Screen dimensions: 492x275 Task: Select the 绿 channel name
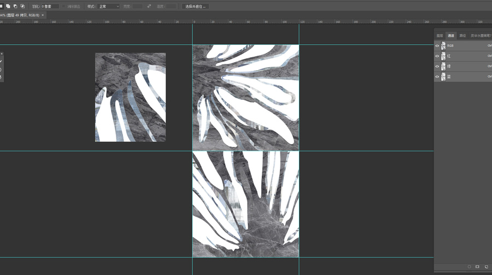coord(449,67)
